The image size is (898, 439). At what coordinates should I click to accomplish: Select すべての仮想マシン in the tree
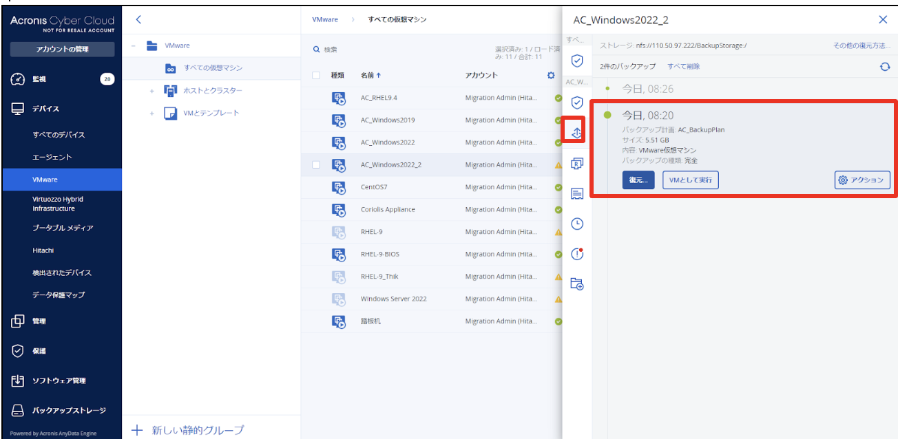tap(213, 68)
